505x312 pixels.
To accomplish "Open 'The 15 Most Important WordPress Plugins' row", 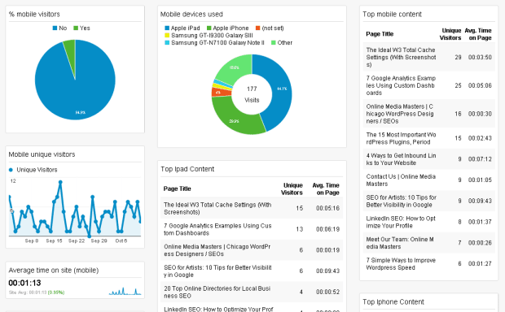I will [x=429, y=138].
